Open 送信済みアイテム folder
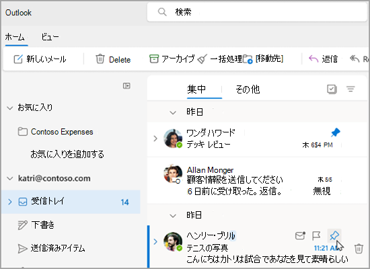Image resolution: width=370 pixels, height=269 pixels. [51, 248]
